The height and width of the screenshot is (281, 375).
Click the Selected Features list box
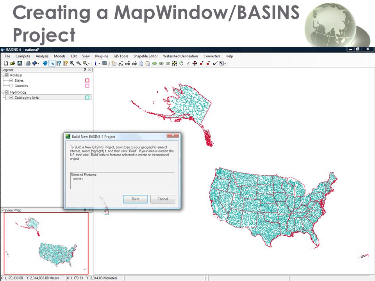tap(122, 180)
